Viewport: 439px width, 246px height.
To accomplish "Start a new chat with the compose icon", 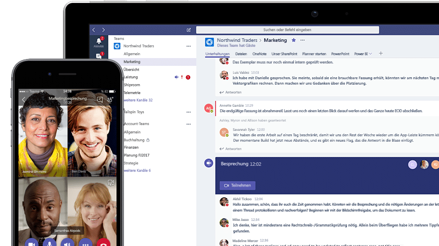I will [188, 30].
